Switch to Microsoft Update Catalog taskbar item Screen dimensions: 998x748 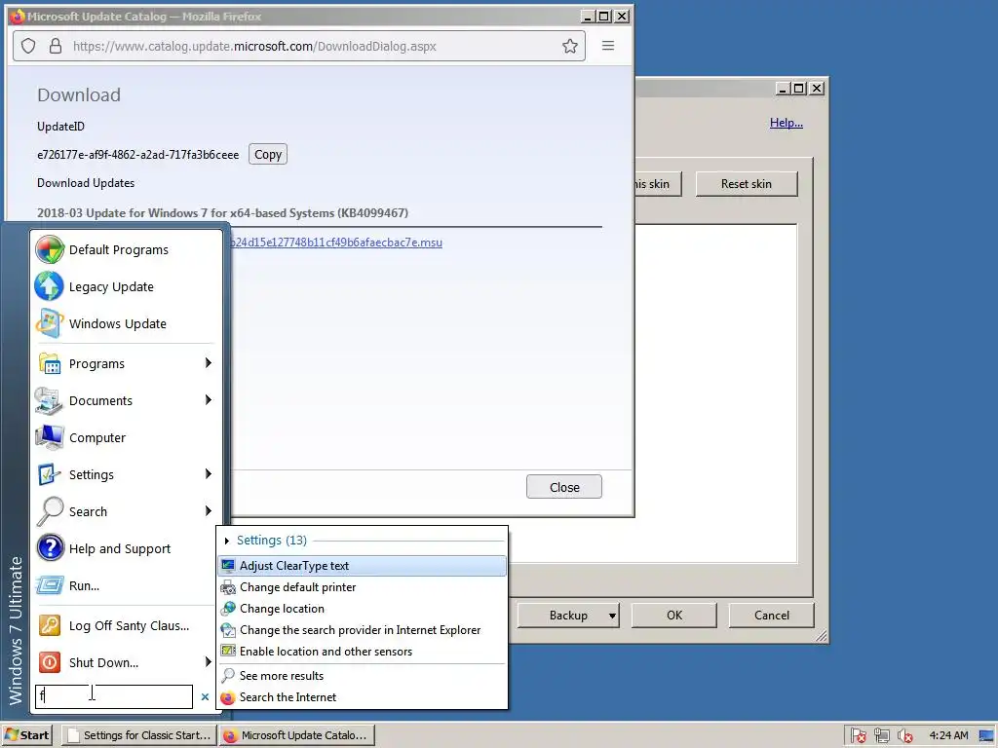pyautogui.click(x=297, y=735)
